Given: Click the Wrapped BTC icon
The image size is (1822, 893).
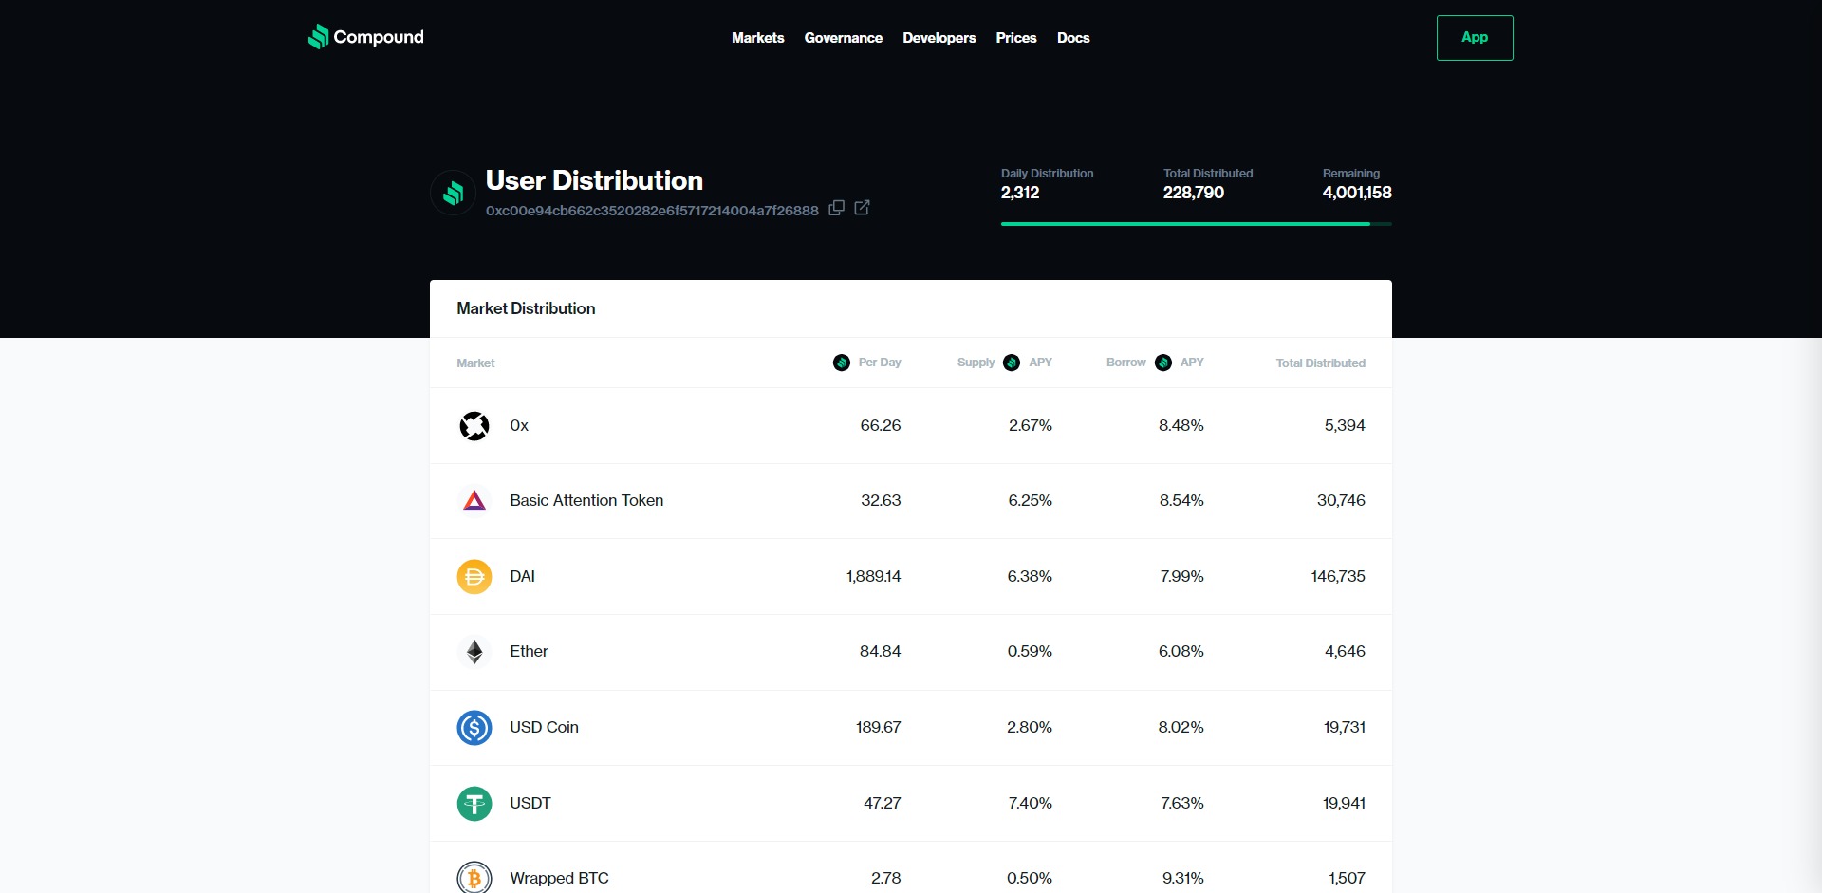Looking at the screenshot, I should click(x=474, y=878).
